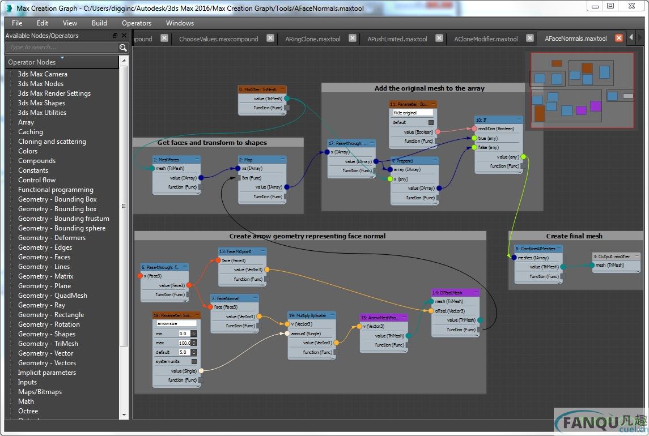Viewport: 649px width, 436px height.
Task: Collapse the 7: FaceNormal node
Action: pyautogui.click(x=255, y=298)
